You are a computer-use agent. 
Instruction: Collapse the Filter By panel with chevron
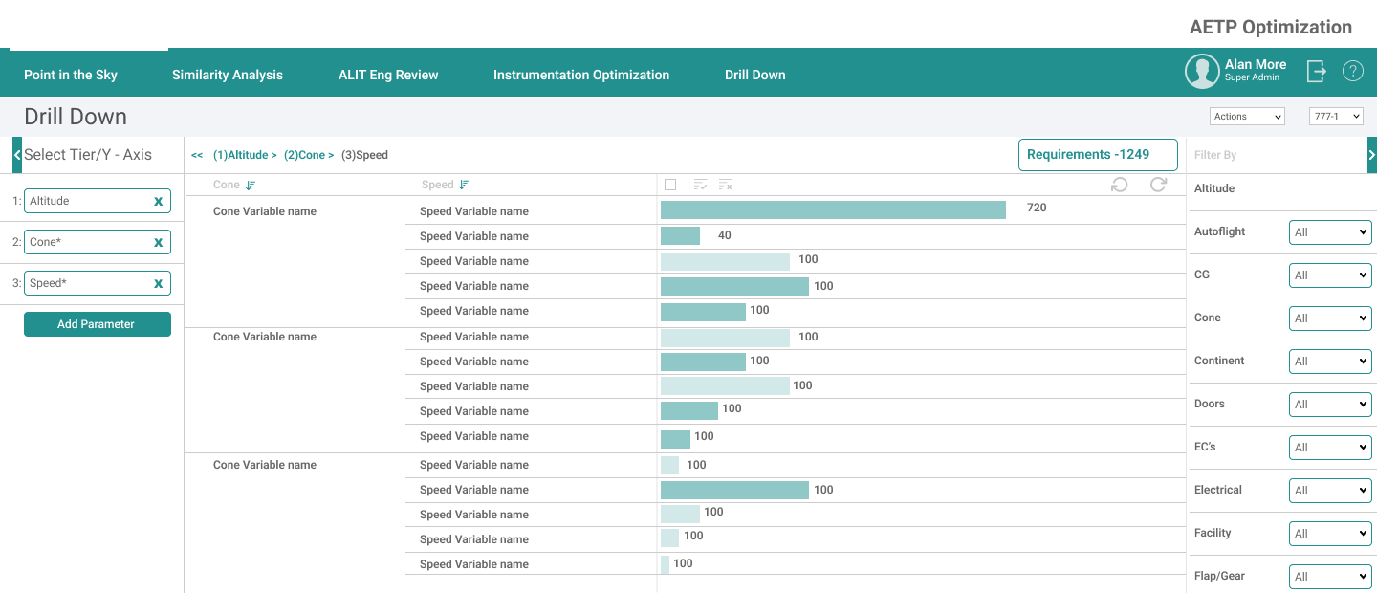[x=1371, y=155]
